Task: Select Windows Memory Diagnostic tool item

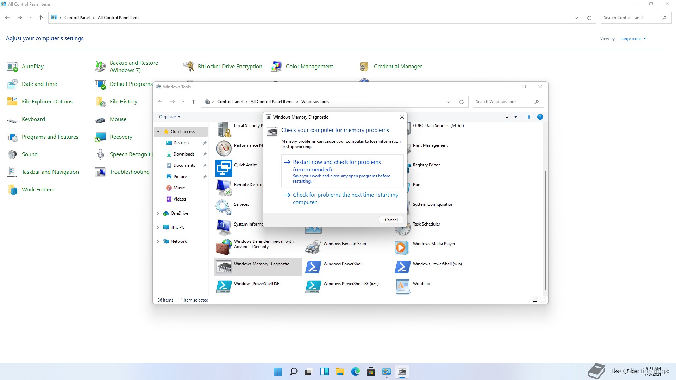Action: coord(258,267)
